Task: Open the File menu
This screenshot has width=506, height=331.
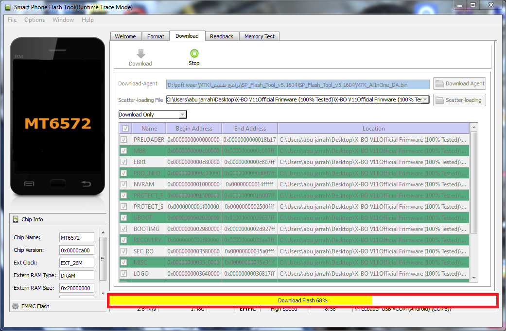Action: (x=12, y=20)
